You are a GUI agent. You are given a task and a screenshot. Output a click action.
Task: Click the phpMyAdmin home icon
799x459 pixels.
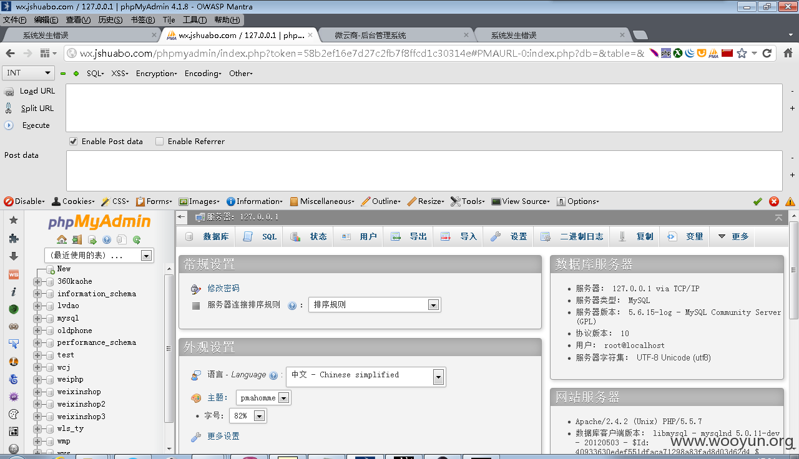click(62, 239)
